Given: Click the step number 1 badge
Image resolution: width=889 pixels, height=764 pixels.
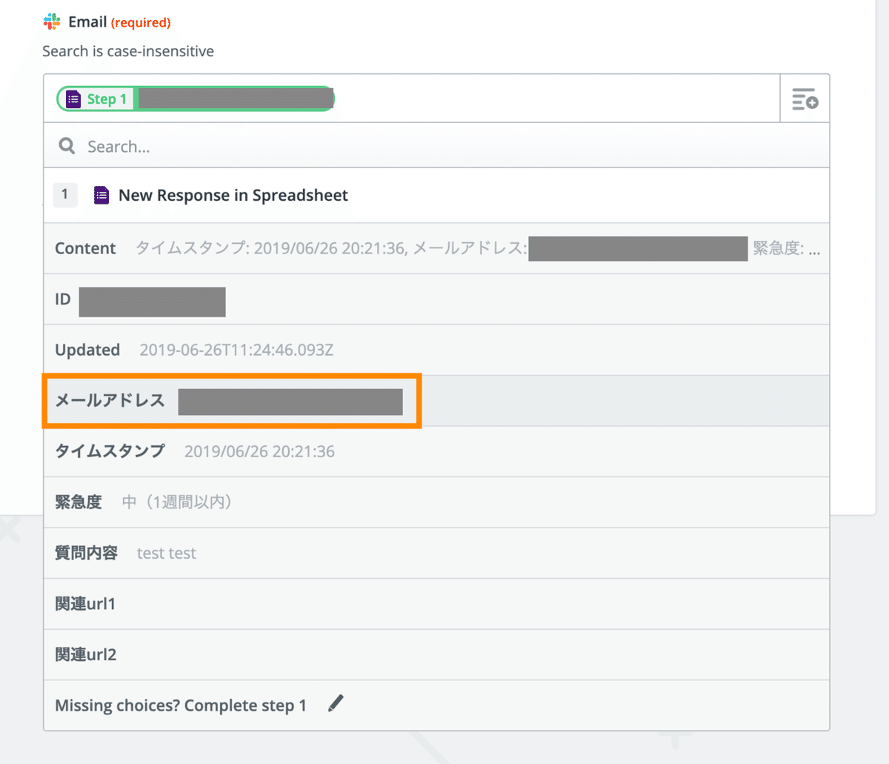Looking at the screenshot, I should (65, 194).
